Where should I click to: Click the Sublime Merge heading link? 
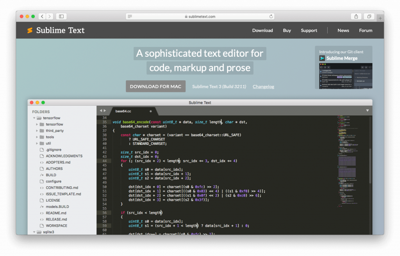[342, 58]
